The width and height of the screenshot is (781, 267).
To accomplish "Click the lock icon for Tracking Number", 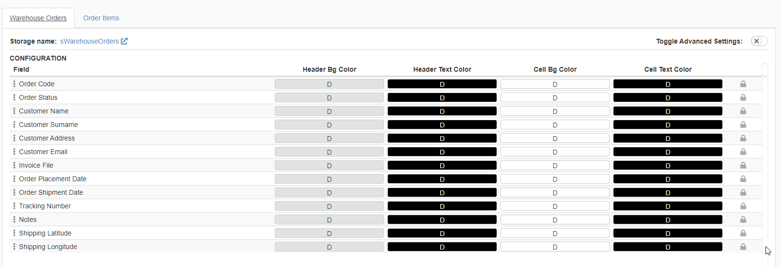I will [x=743, y=206].
